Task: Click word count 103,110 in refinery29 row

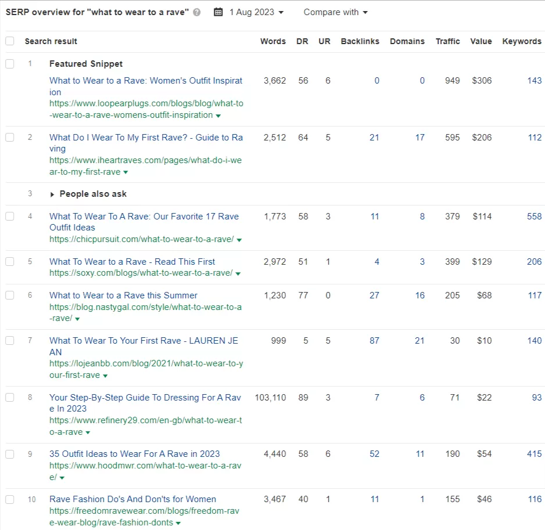Action: point(270,397)
